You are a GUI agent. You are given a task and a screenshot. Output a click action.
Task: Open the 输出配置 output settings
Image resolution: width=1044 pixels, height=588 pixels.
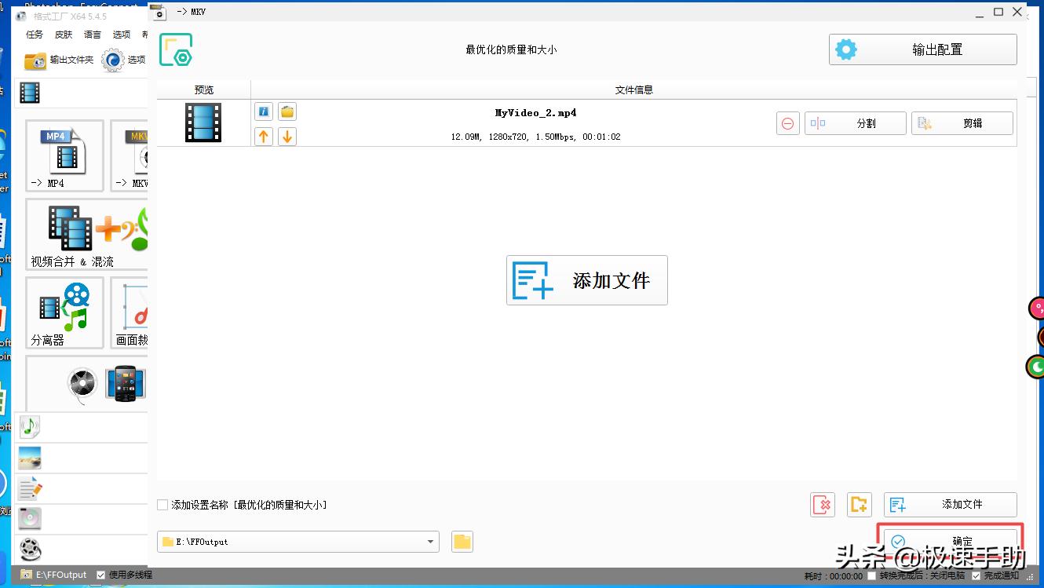(x=922, y=49)
